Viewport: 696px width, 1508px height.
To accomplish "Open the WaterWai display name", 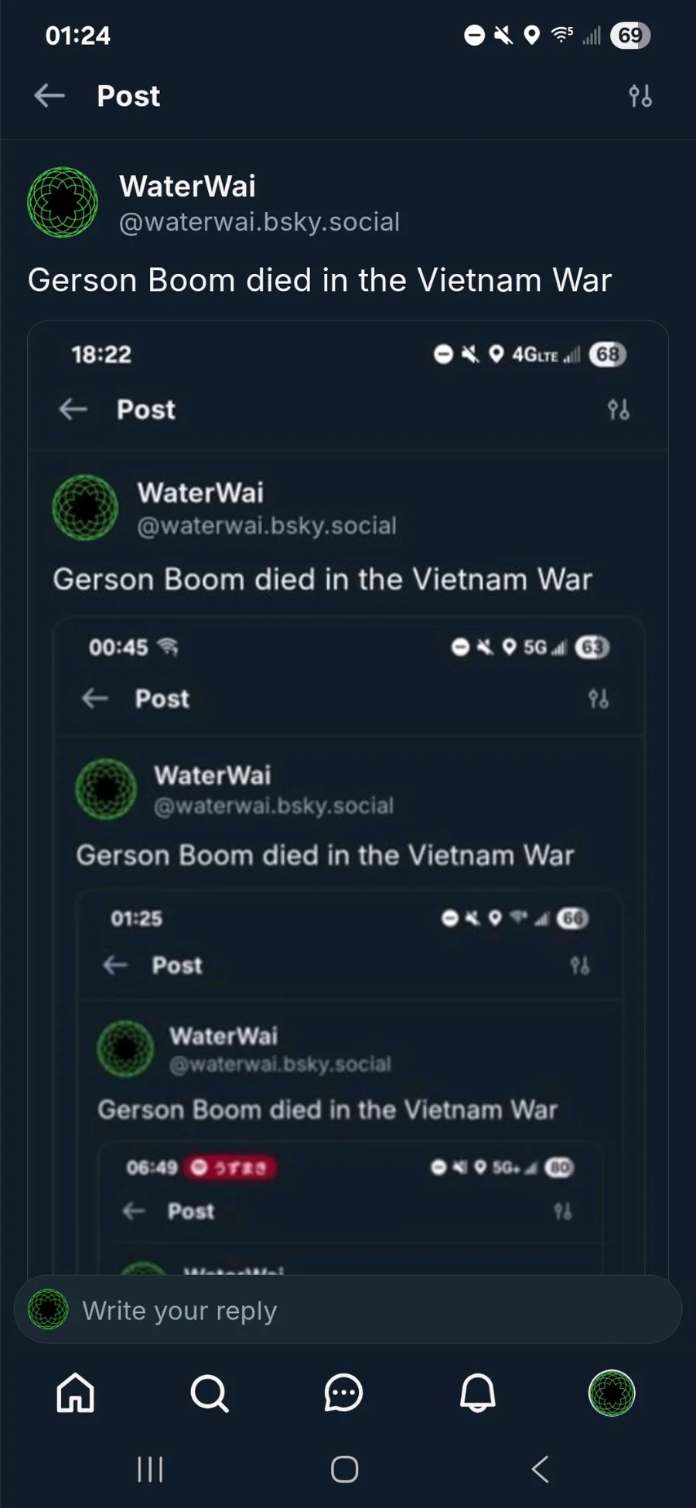I will click(x=187, y=186).
